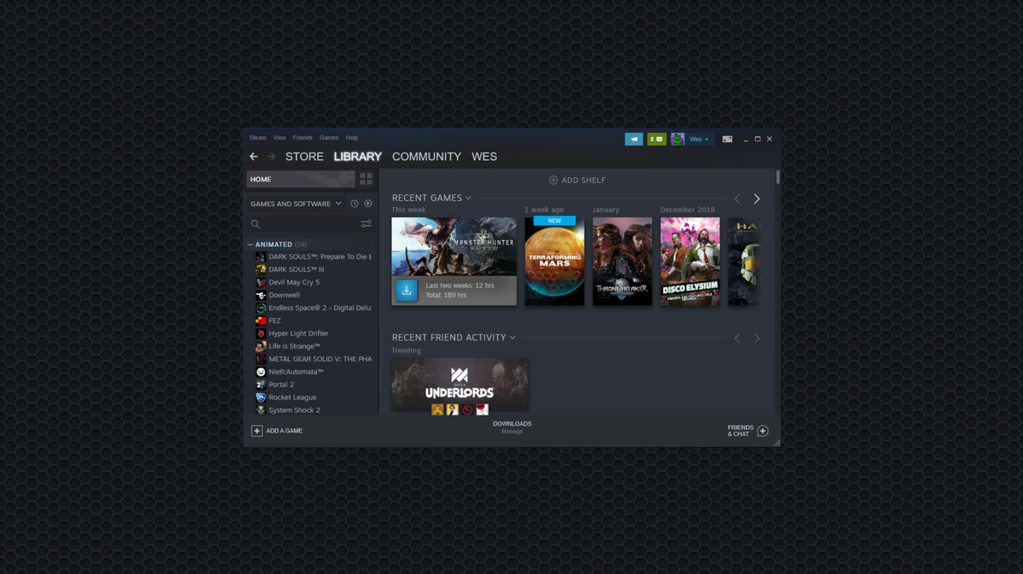Click the ADD A GAME button
This screenshot has width=1023, height=574.
(277, 430)
